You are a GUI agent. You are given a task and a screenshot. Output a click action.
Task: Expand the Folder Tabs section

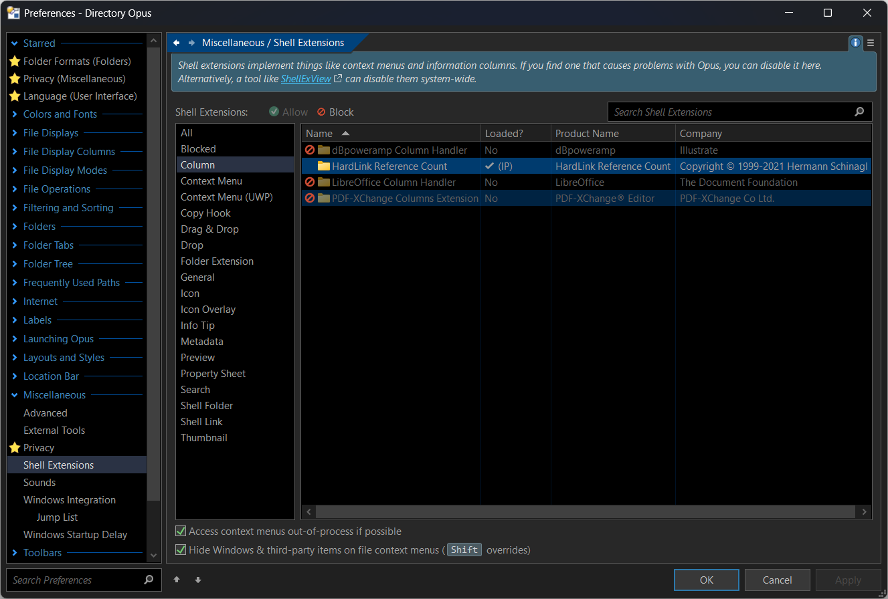(x=15, y=245)
